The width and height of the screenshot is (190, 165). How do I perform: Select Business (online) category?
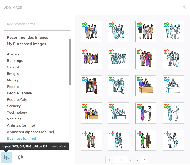coord(21,138)
